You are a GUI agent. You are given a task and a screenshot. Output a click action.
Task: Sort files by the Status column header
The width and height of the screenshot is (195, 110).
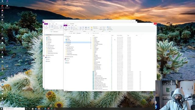point(112,35)
